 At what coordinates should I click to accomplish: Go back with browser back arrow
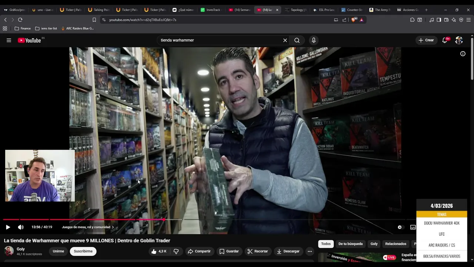(5, 20)
